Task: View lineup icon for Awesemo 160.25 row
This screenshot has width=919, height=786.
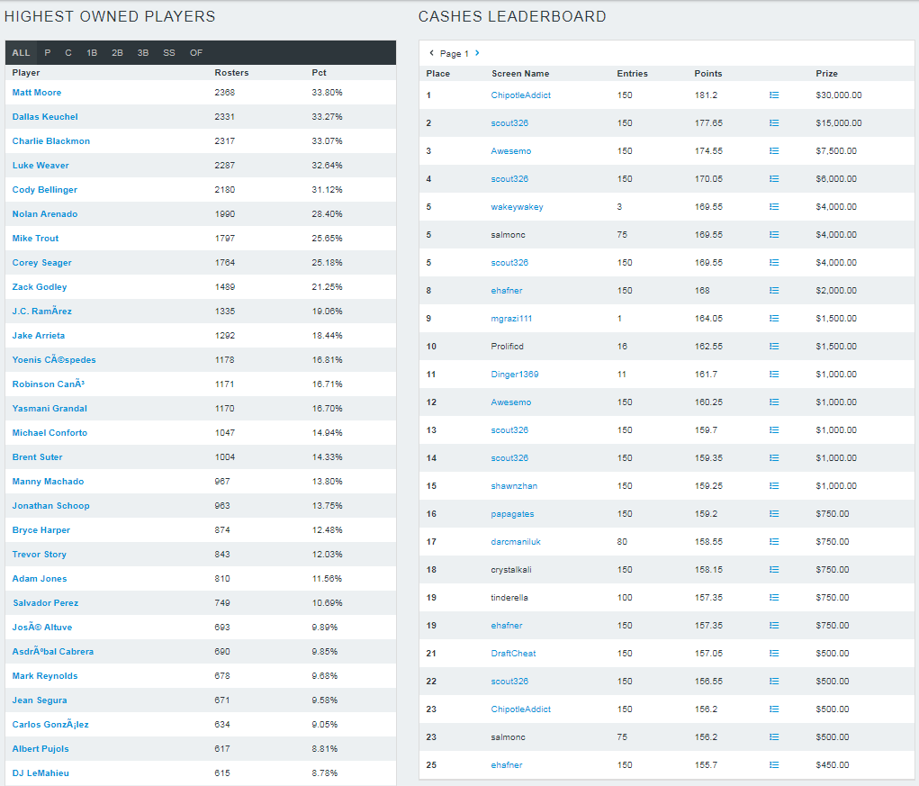Action: pos(774,402)
